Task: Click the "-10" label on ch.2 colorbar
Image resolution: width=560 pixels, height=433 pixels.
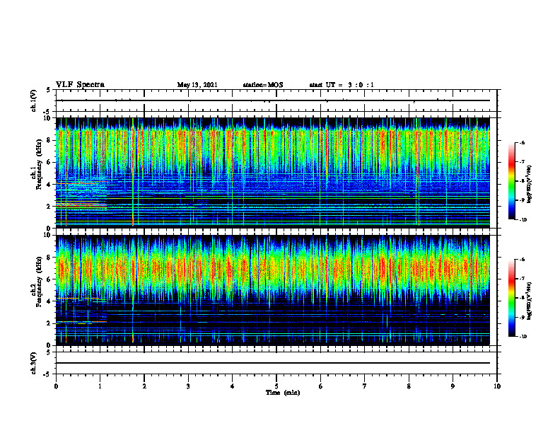Action: click(x=523, y=336)
